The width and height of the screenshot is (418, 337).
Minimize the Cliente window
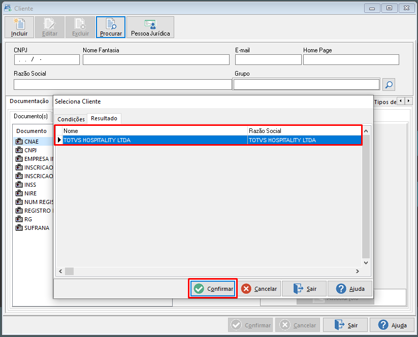372,8
